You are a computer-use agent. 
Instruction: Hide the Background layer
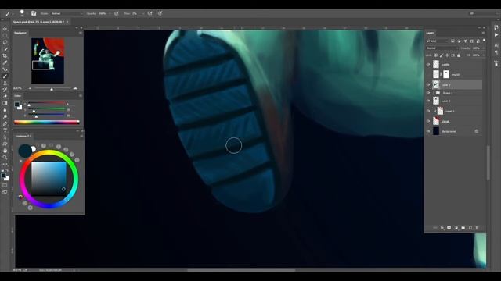click(428, 131)
